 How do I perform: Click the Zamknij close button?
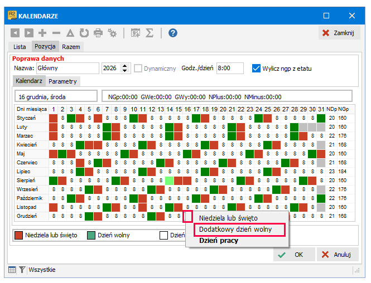click(x=339, y=33)
